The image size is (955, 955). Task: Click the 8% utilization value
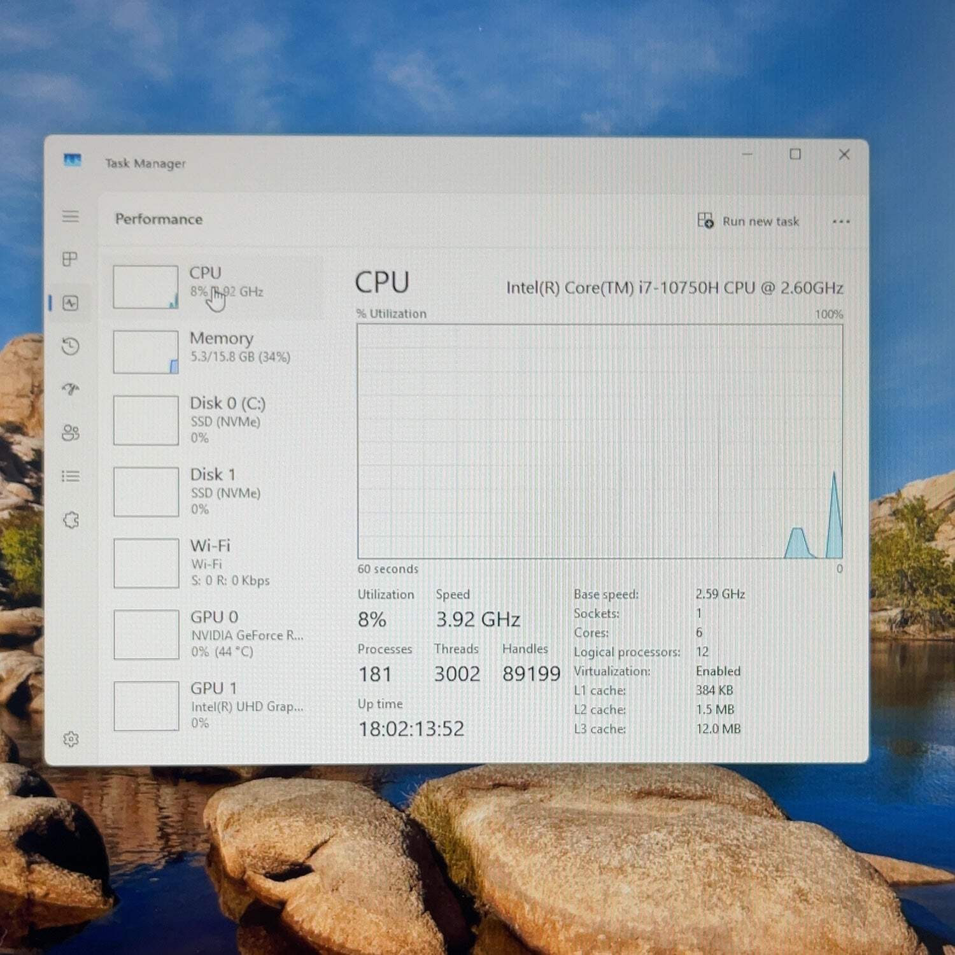[372, 619]
